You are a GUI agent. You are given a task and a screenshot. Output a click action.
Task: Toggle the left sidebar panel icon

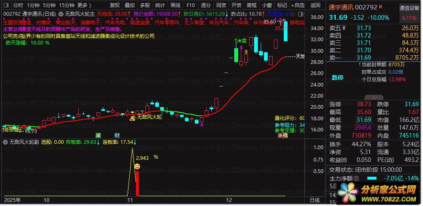coord(6,5)
